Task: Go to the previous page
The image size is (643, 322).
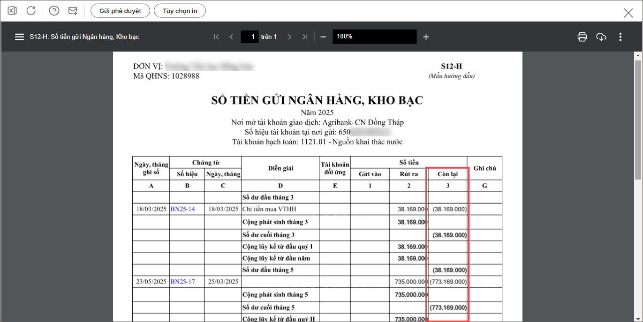Action: tap(231, 37)
